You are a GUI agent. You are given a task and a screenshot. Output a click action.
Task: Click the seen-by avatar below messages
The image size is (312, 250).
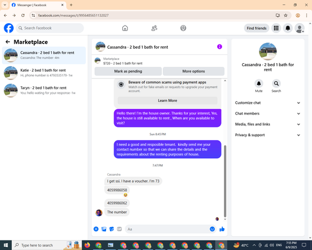[x=217, y=219]
